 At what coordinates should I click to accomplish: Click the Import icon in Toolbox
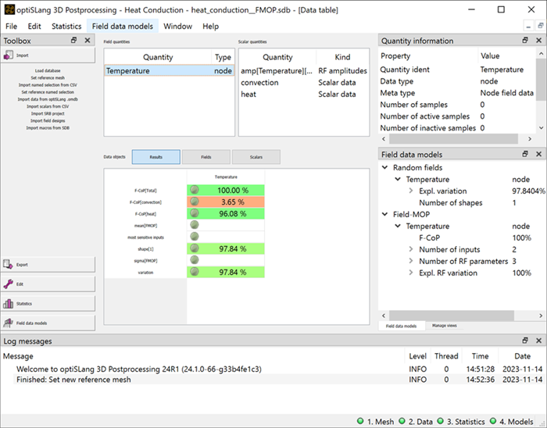coord(10,55)
